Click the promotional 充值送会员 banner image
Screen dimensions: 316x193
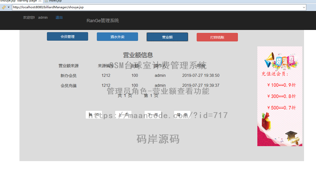pos(280,96)
